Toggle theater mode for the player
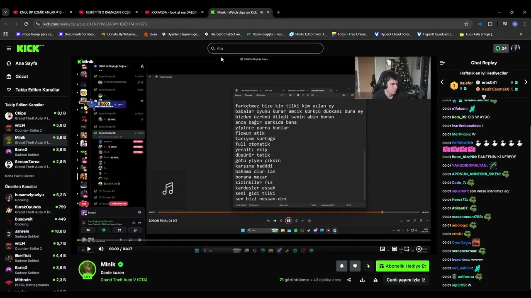Viewport: 531px width, 298px height. click(x=395, y=249)
